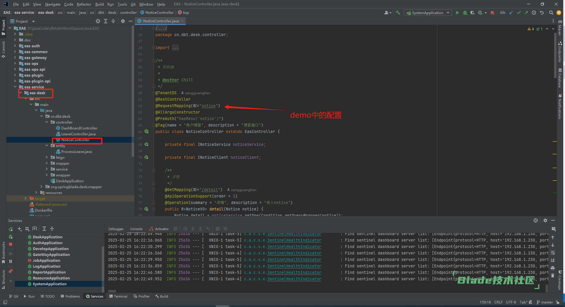Open the Navigate menu
This screenshot has width=565, height=307.
[53, 4]
